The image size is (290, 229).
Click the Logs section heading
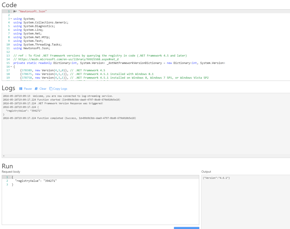tap(8, 88)
